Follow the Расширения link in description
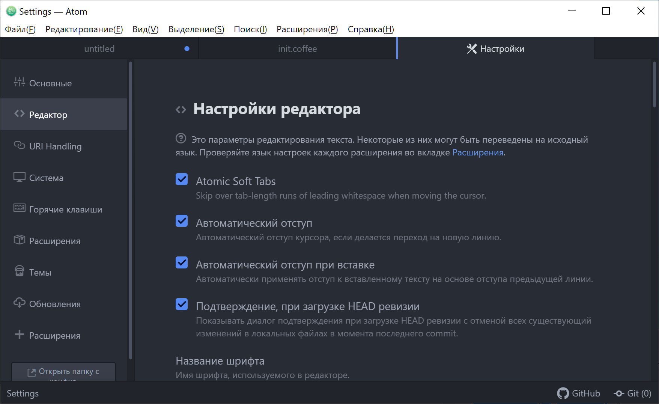The width and height of the screenshot is (659, 404). [478, 152]
